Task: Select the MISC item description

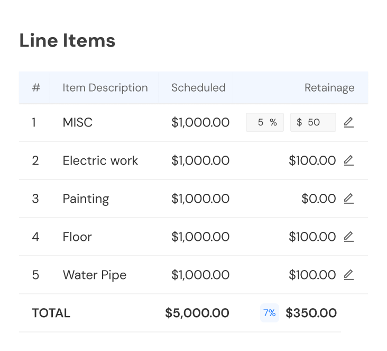Action: pos(78,122)
